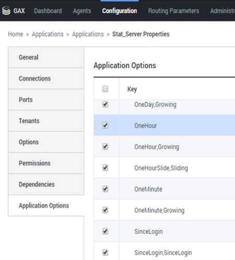
Task: Click the Key column header
Action: [132, 89]
